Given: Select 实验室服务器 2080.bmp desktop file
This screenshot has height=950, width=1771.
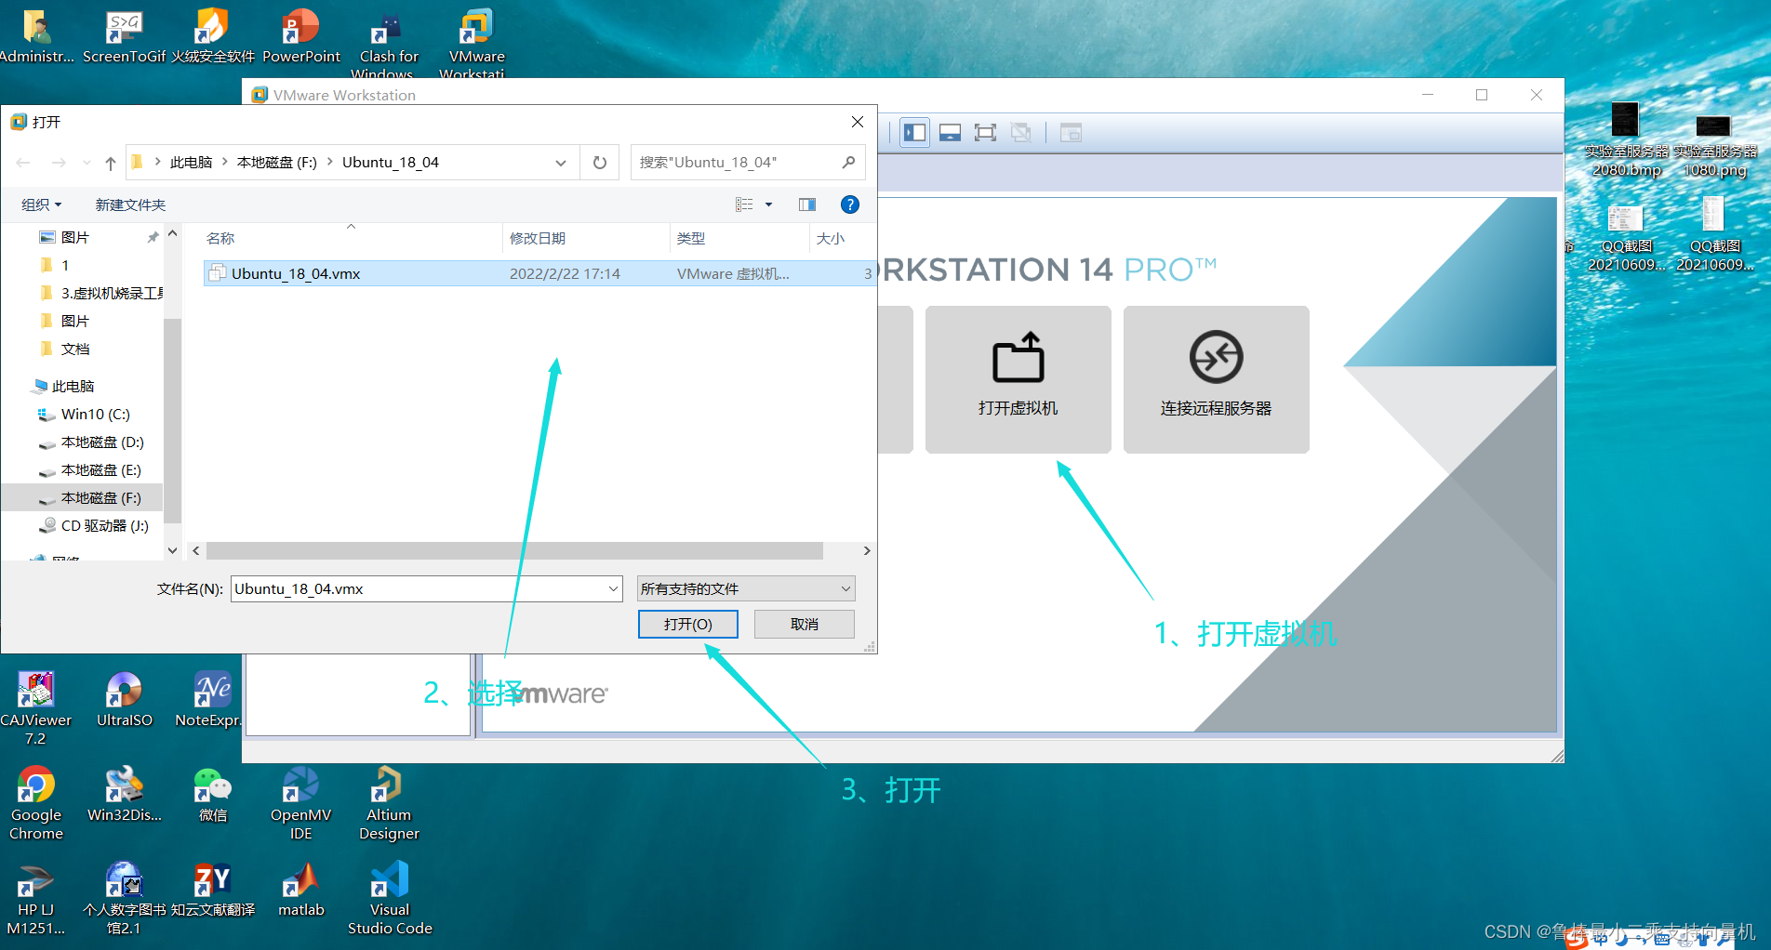Looking at the screenshot, I should (x=1626, y=139).
